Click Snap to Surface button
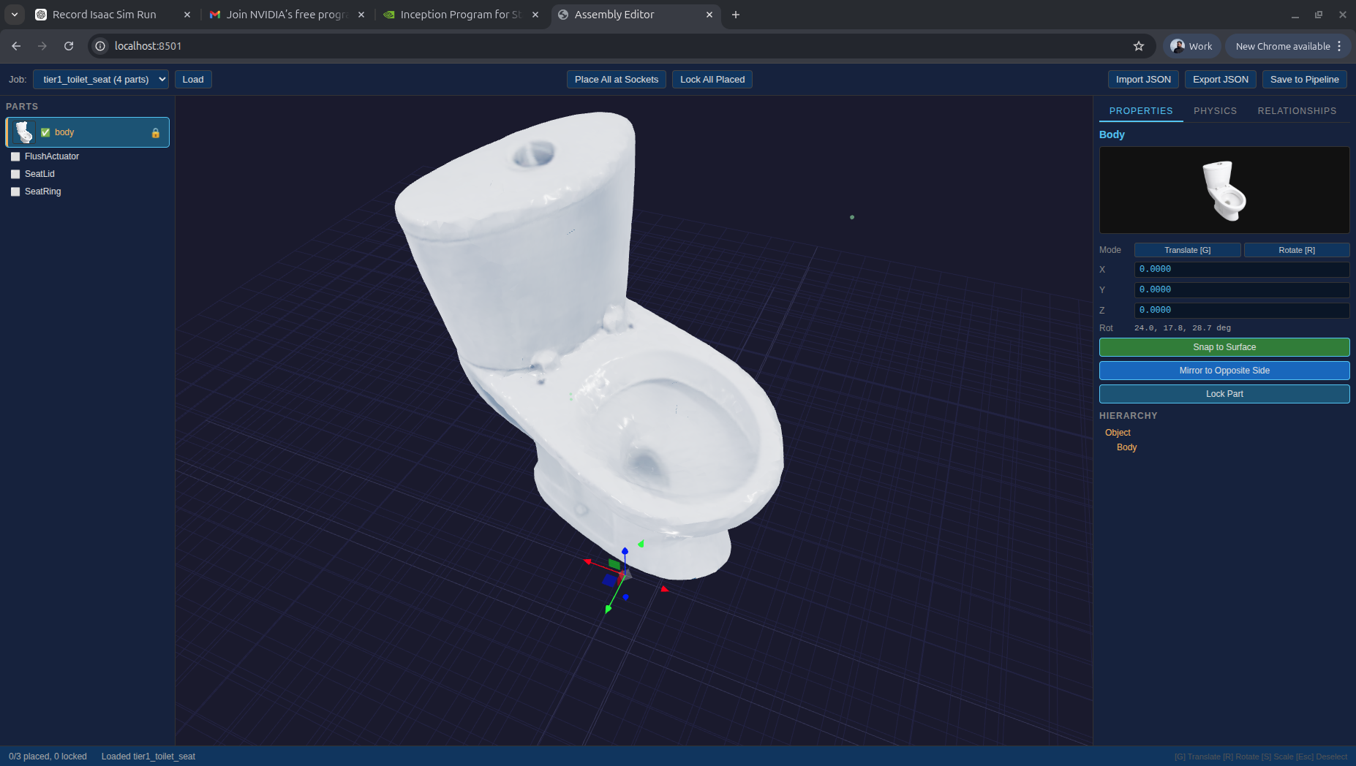Image resolution: width=1356 pixels, height=766 pixels. pos(1224,347)
